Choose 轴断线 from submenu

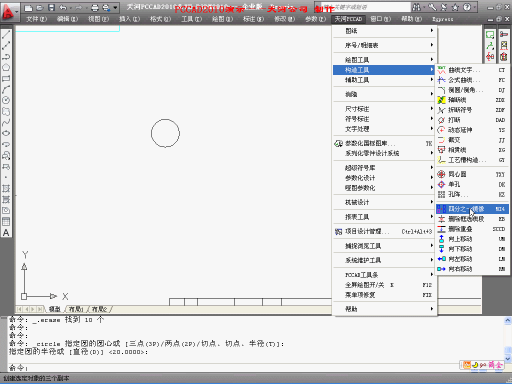tap(473, 100)
